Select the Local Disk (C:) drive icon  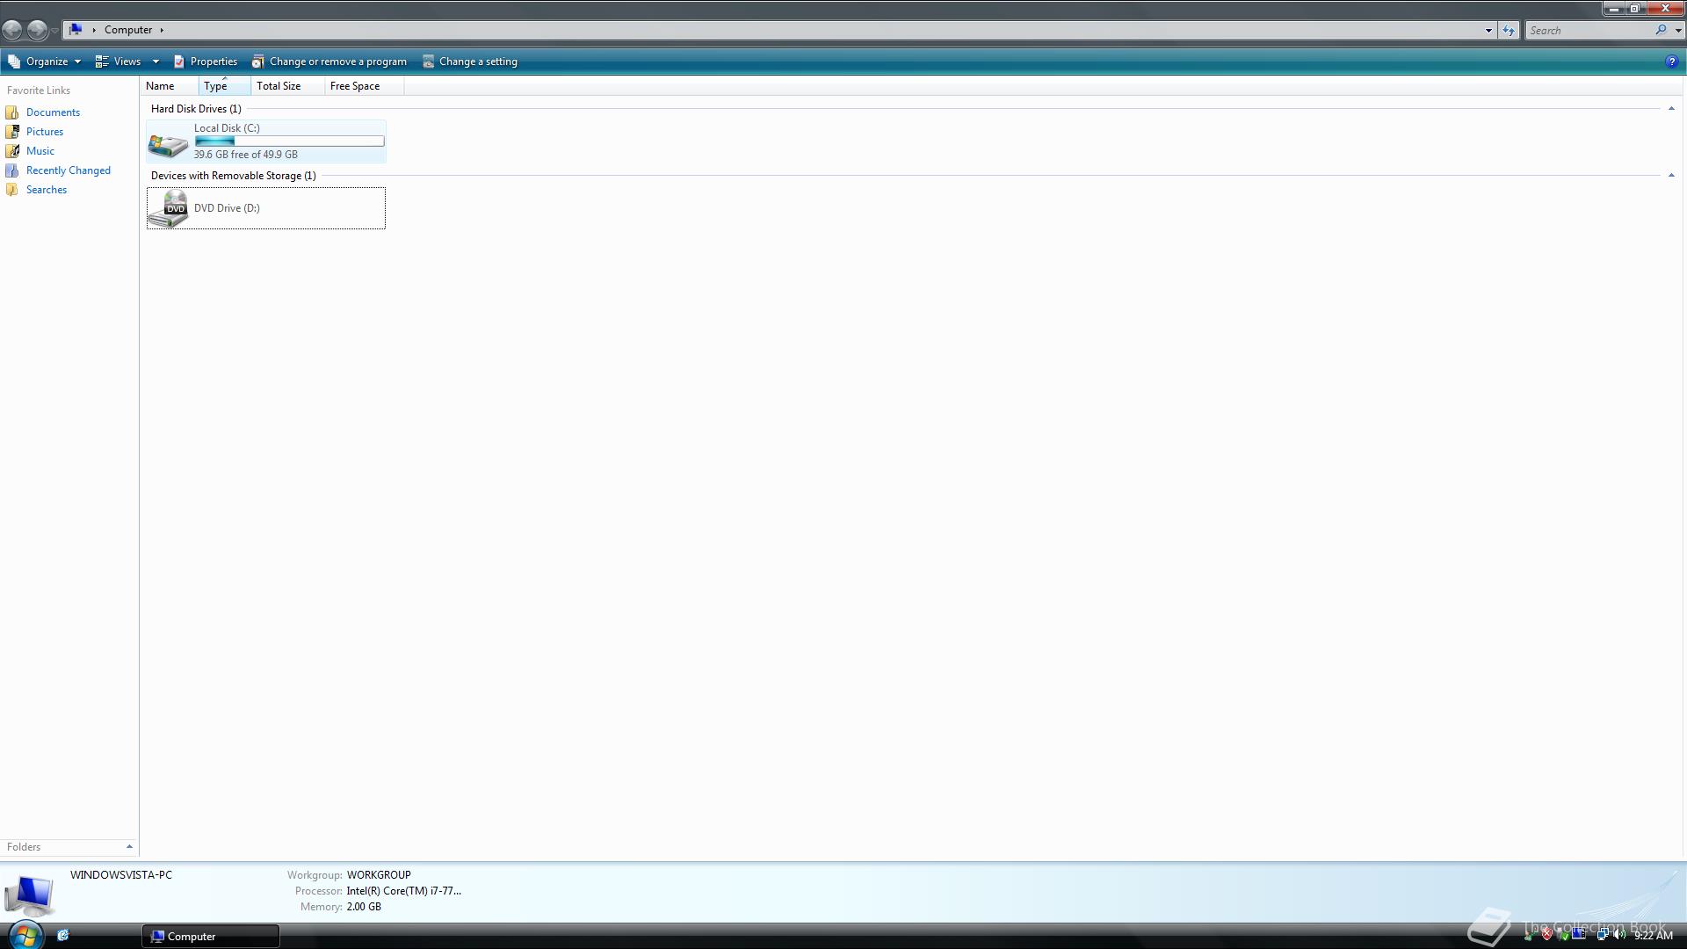coord(168,143)
